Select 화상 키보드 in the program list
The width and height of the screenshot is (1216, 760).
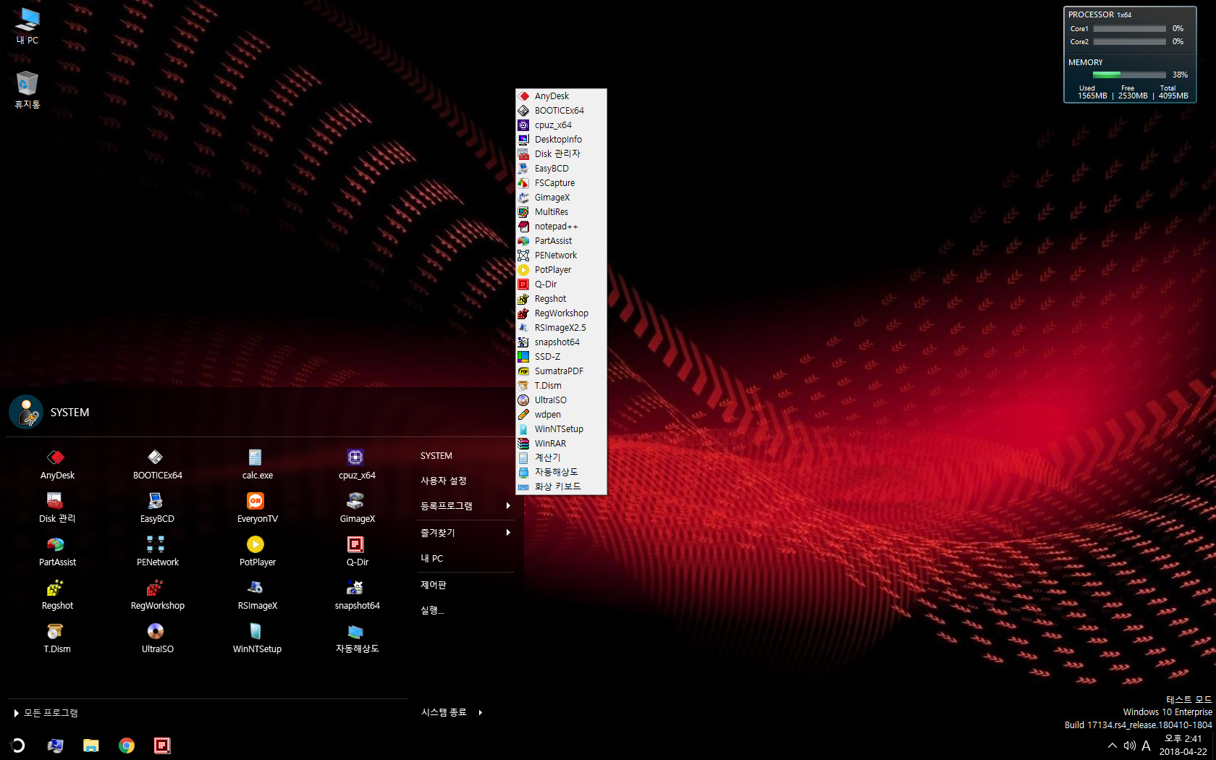561,486
